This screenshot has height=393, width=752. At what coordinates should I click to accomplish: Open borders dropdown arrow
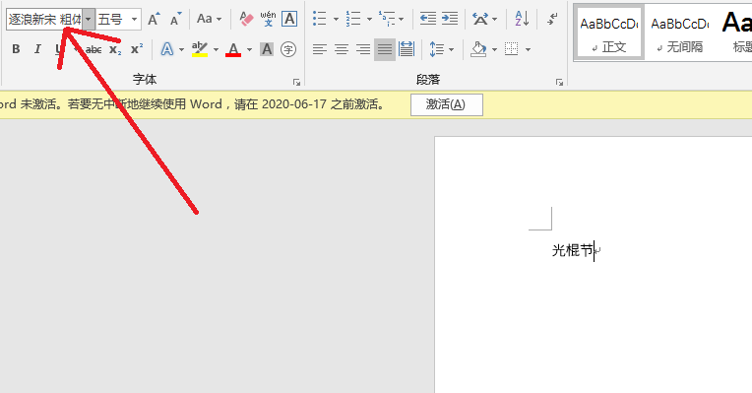click(528, 49)
